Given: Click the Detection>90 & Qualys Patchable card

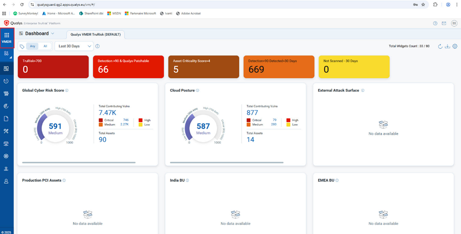Looking at the screenshot, I should tap(128, 67).
